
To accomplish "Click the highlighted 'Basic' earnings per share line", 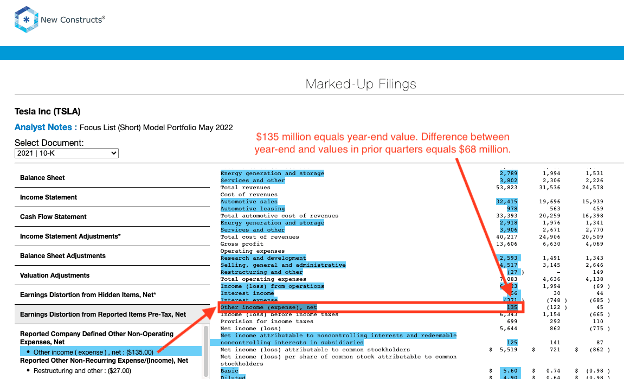I will pyautogui.click(x=229, y=371).
